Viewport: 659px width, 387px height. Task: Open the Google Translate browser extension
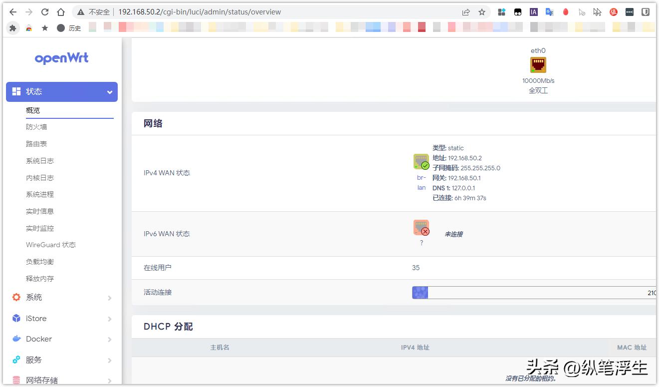[x=549, y=11]
